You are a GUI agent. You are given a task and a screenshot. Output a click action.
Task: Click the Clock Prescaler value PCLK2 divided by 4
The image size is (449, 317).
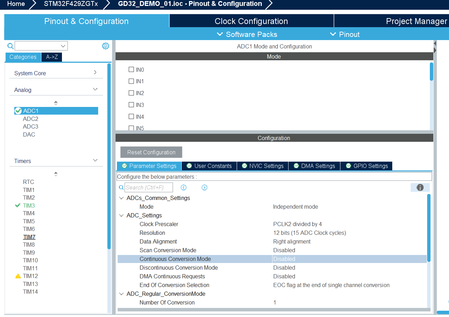pos(297,224)
